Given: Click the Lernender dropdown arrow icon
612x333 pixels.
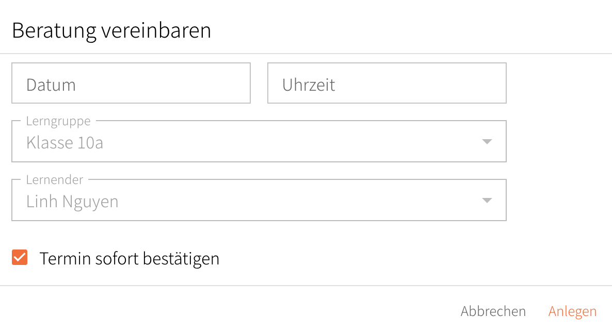Looking at the screenshot, I should (x=487, y=201).
